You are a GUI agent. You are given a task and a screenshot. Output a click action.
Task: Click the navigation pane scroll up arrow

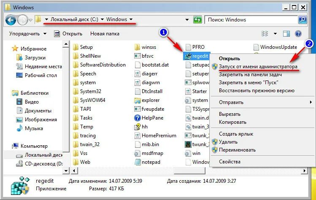pos(66,44)
